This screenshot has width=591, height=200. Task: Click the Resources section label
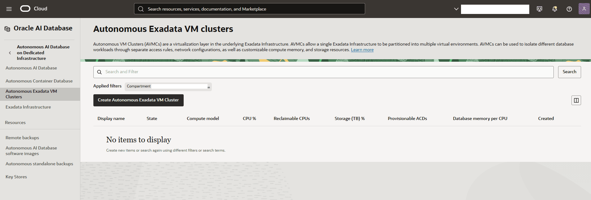(15, 122)
